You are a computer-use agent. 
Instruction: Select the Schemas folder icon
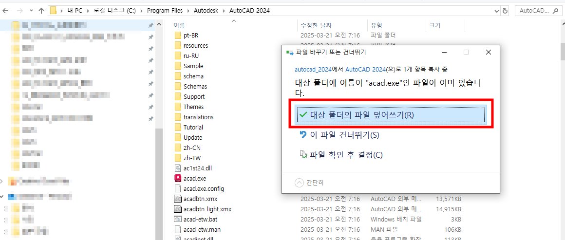pyautogui.click(x=178, y=87)
